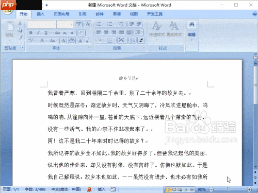258x193 pixels.
Task: Click the sort A-Z icon
Action: [x=133, y=40]
